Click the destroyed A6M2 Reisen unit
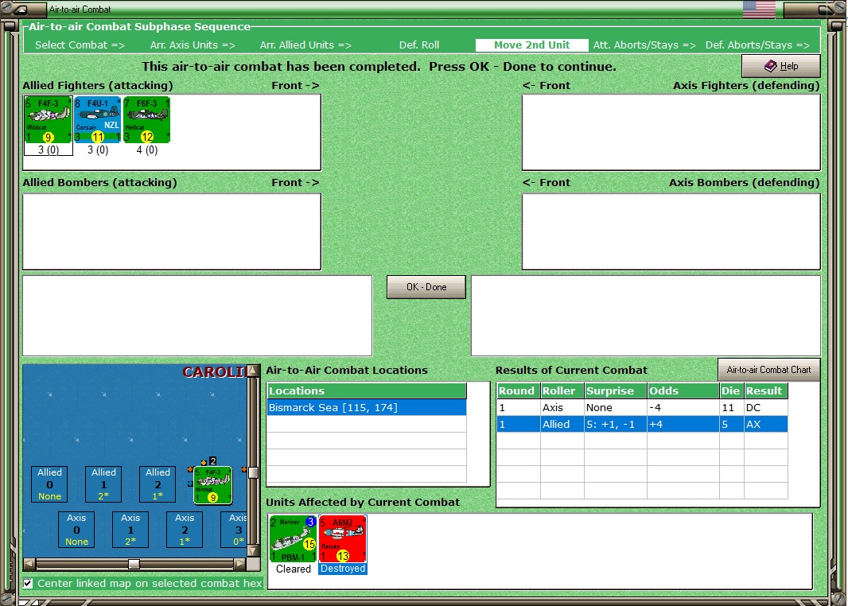The image size is (848, 606). point(343,539)
